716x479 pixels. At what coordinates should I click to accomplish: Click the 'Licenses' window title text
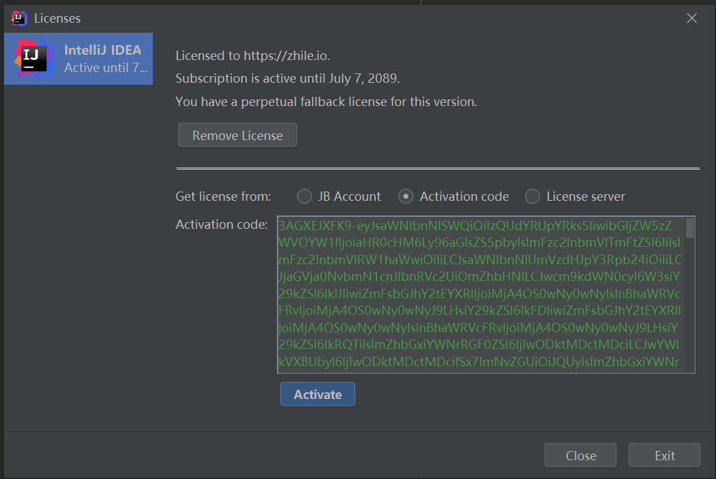(x=57, y=18)
